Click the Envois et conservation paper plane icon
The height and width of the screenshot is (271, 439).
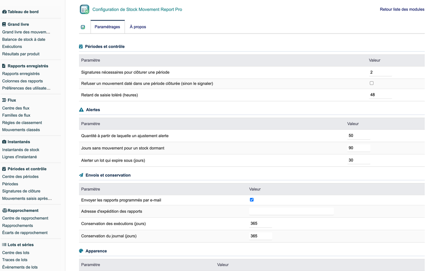(x=81, y=175)
